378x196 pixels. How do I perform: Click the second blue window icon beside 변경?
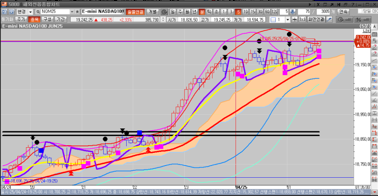(11, 12)
